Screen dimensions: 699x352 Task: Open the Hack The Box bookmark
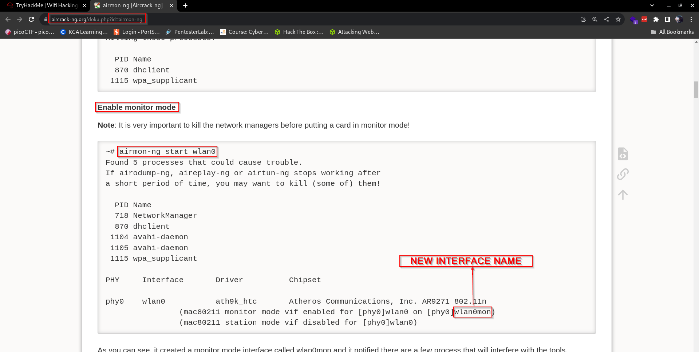(299, 32)
